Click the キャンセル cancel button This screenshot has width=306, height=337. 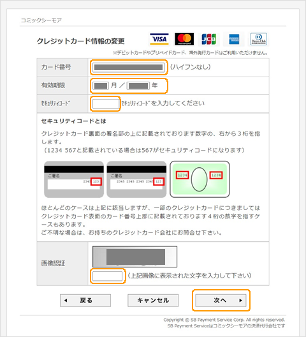click(x=153, y=300)
